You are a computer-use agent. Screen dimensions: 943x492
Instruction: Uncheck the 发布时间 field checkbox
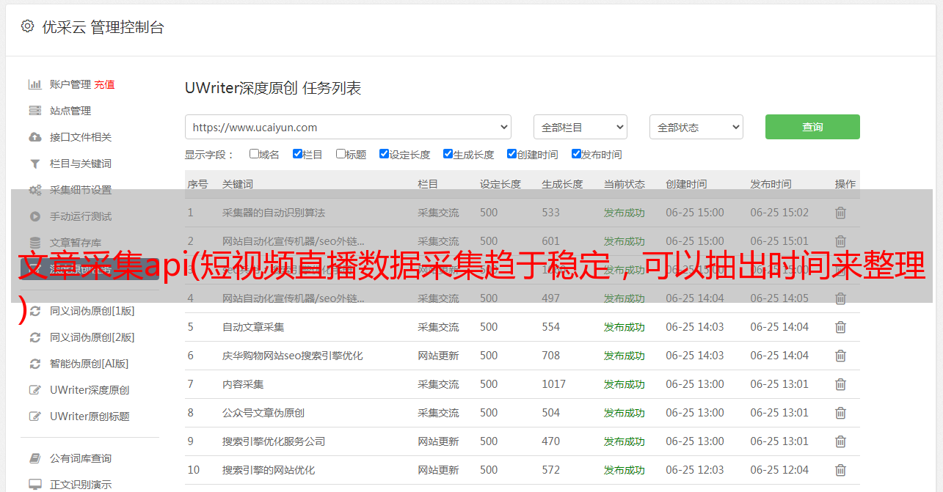tap(575, 154)
